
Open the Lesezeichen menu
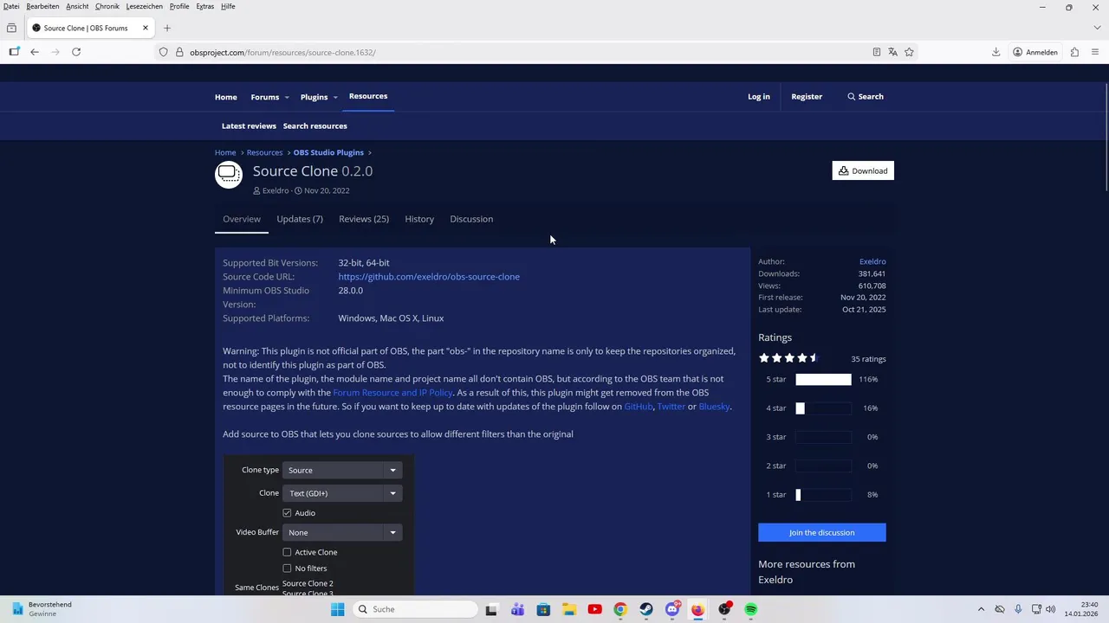(x=144, y=6)
